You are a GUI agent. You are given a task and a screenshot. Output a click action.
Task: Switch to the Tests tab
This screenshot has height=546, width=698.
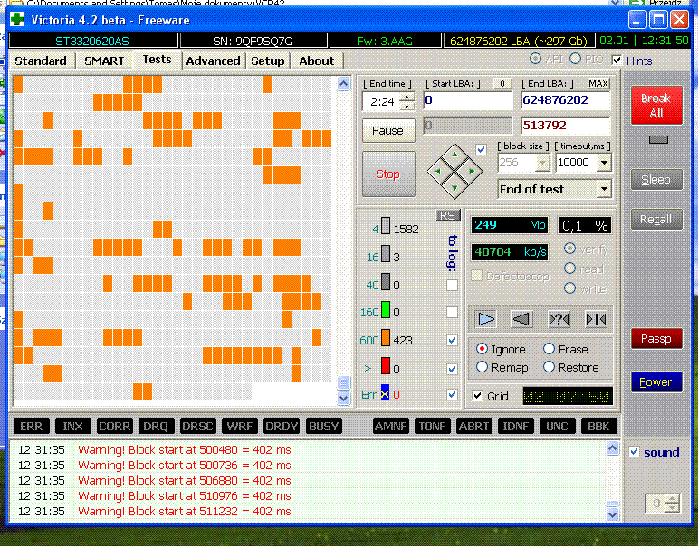click(158, 60)
